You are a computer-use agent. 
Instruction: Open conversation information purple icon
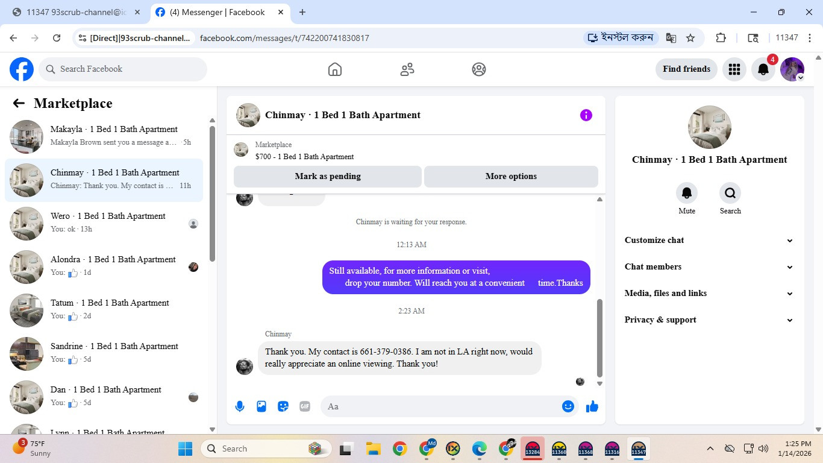click(586, 115)
